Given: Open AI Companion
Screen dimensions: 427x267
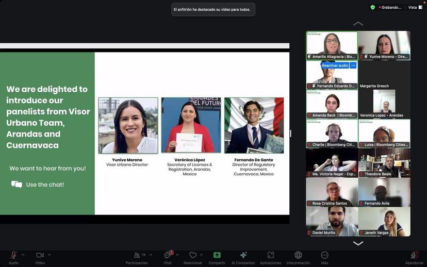Looking at the screenshot, I should pyautogui.click(x=243, y=256).
